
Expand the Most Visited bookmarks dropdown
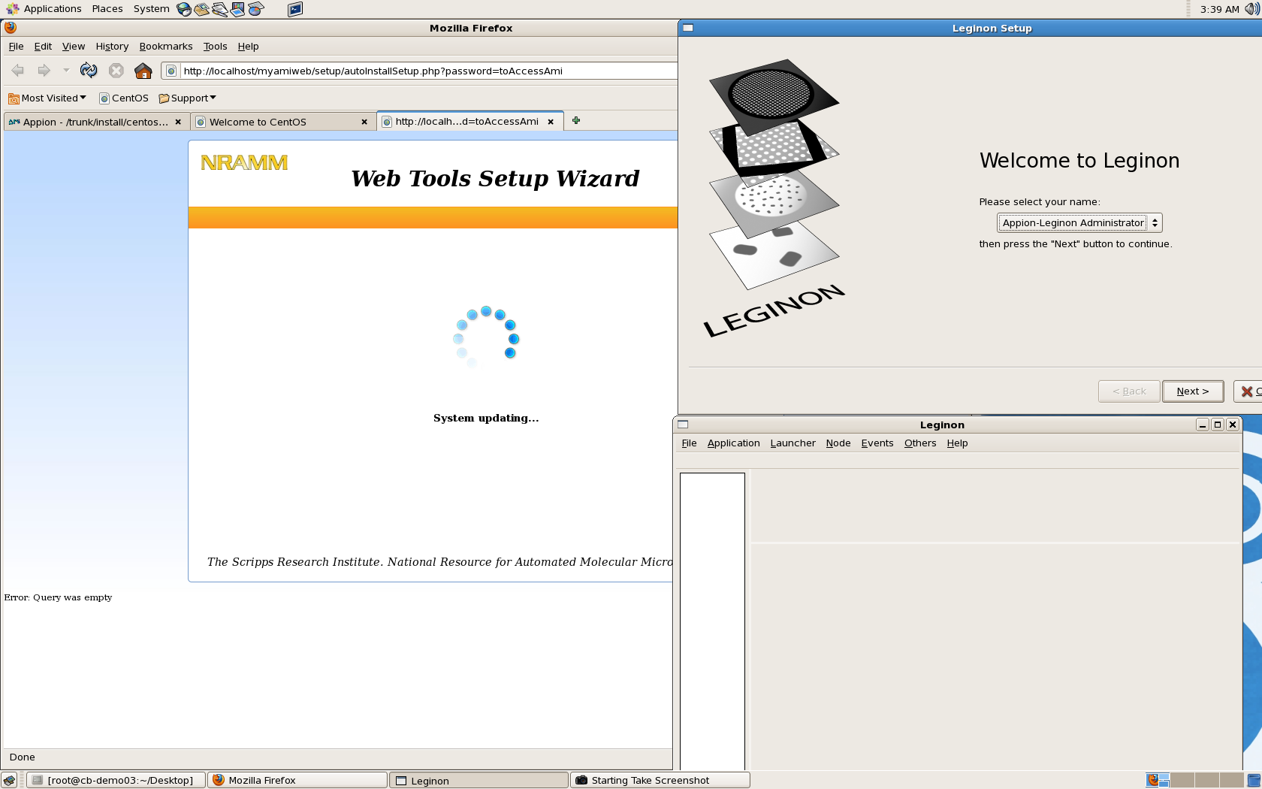pyautogui.click(x=47, y=98)
